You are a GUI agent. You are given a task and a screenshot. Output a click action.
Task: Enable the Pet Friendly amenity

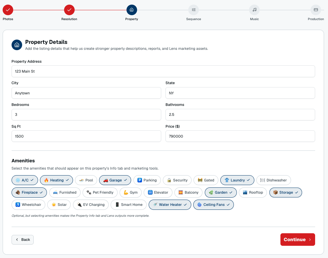(x=100, y=192)
